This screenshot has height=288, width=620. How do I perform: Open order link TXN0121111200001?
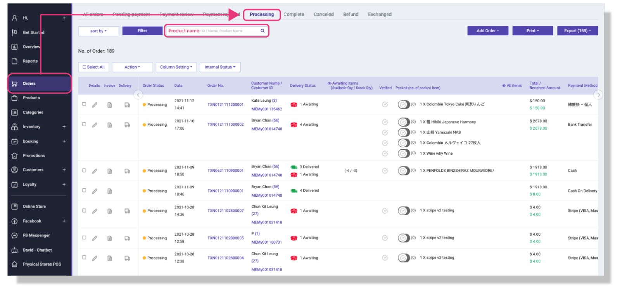click(x=226, y=105)
